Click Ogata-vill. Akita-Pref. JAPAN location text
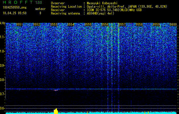Screen dimensions: 179x114 tap(127, 7)
